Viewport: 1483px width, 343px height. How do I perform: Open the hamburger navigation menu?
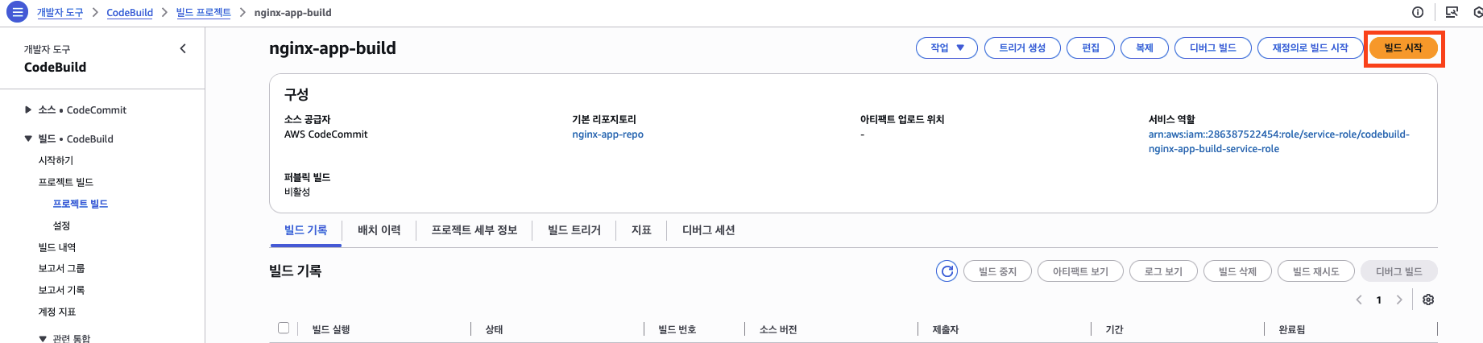tap(17, 12)
